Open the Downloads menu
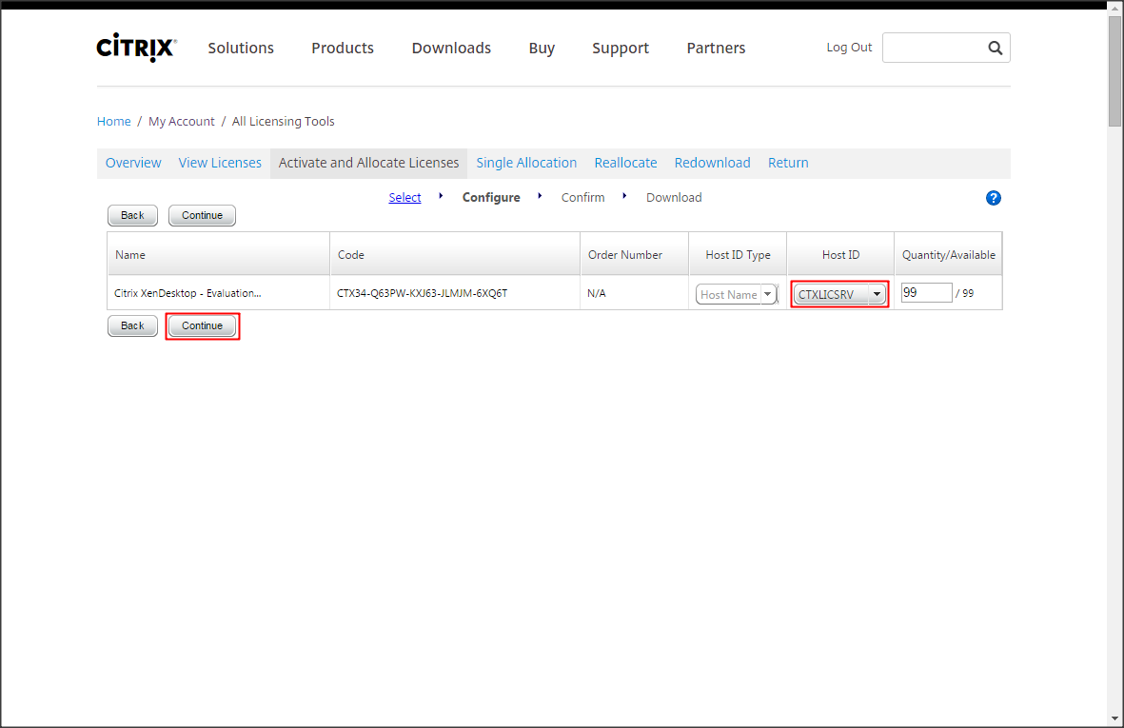Screen dimensions: 1124x728 (451, 49)
